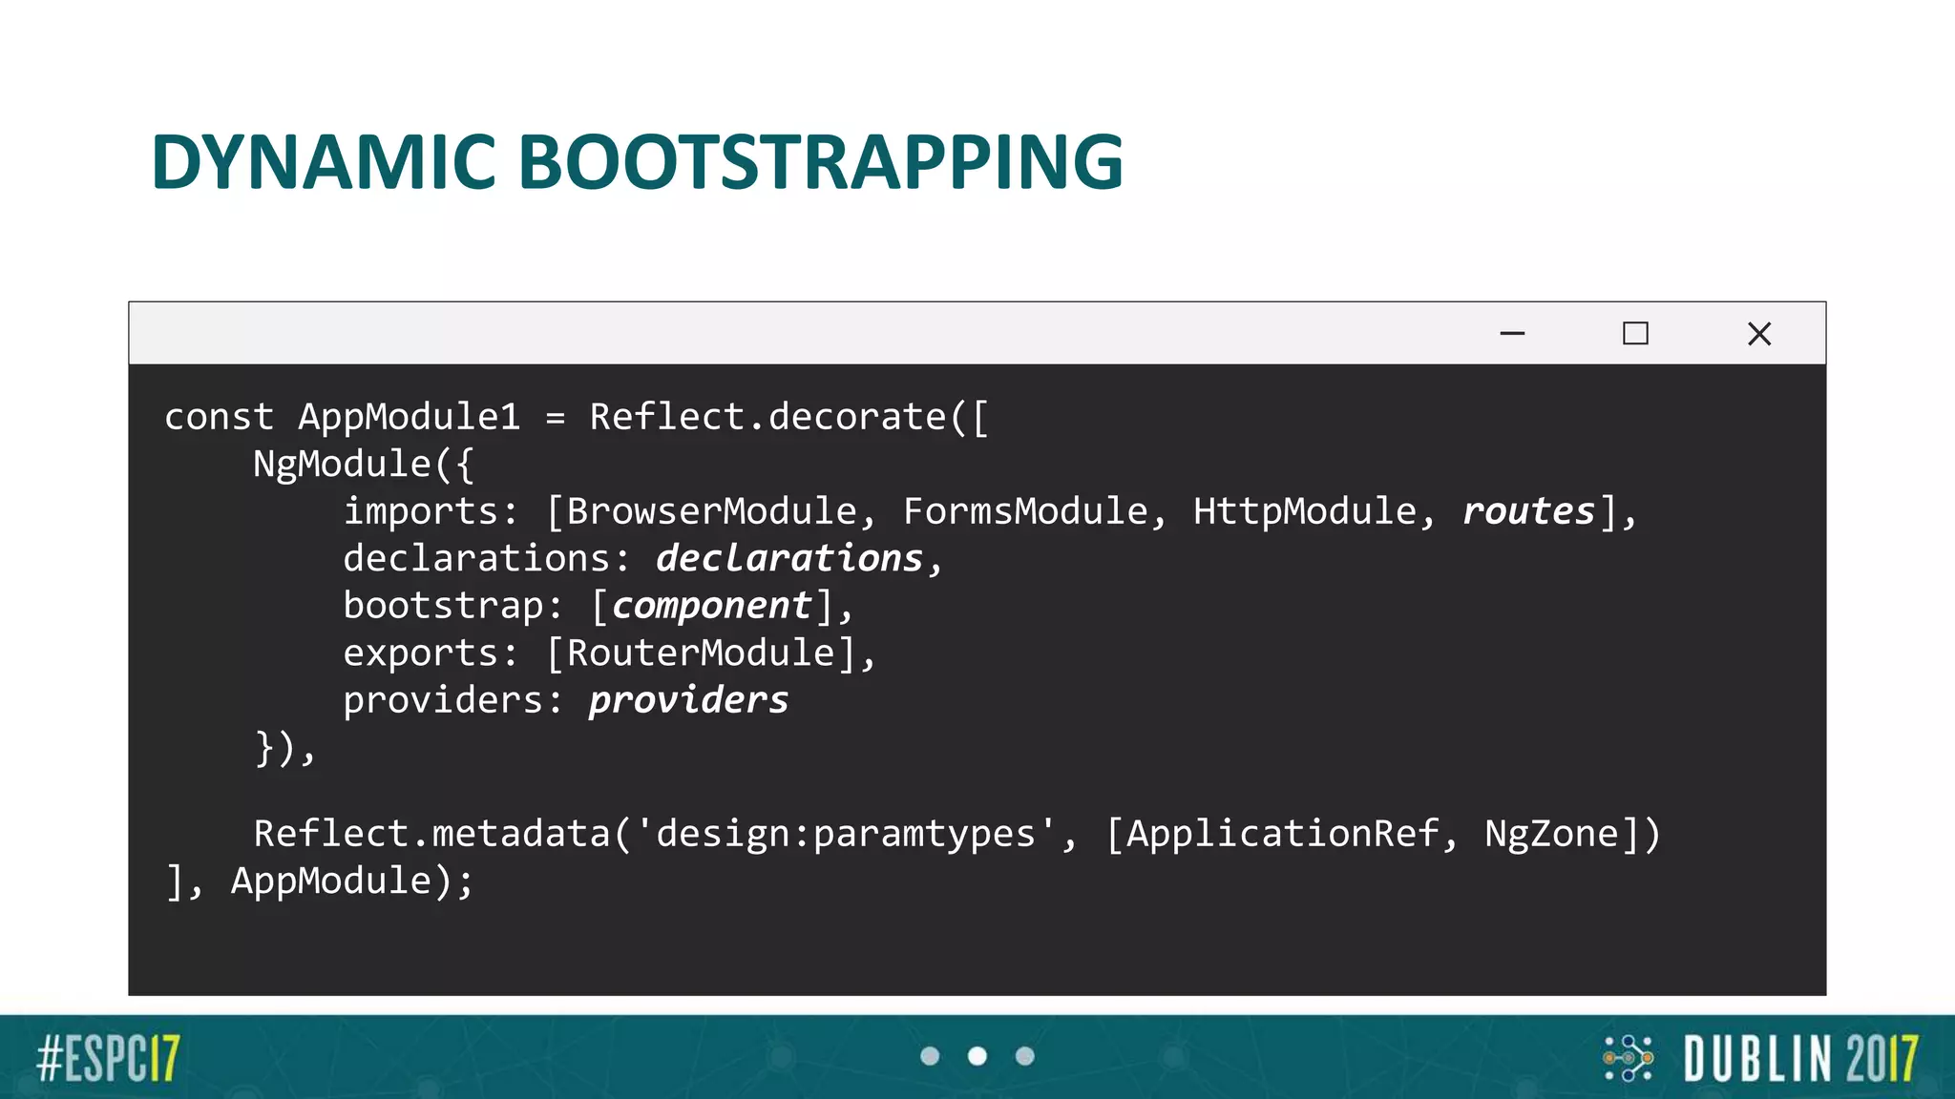Viewport: 1955px width, 1099px height.
Task: Select the third footer dot
Action: (x=1025, y=1056)
